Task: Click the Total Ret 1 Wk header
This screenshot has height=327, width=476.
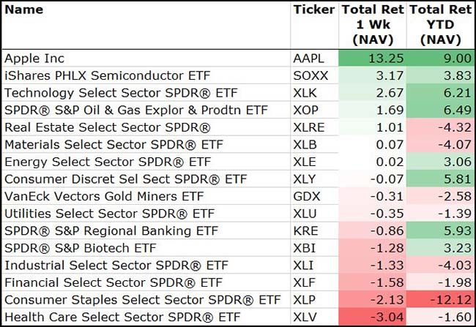Action: (373, 25)
